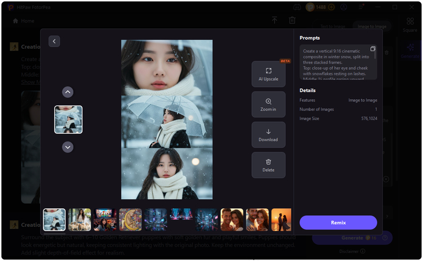Screen dimensions: 423x261
Task: Click the credit count 1488
Action: [x=321, y=8]
